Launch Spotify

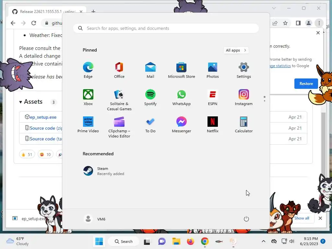pyautogui.click(x=150, y=97)
